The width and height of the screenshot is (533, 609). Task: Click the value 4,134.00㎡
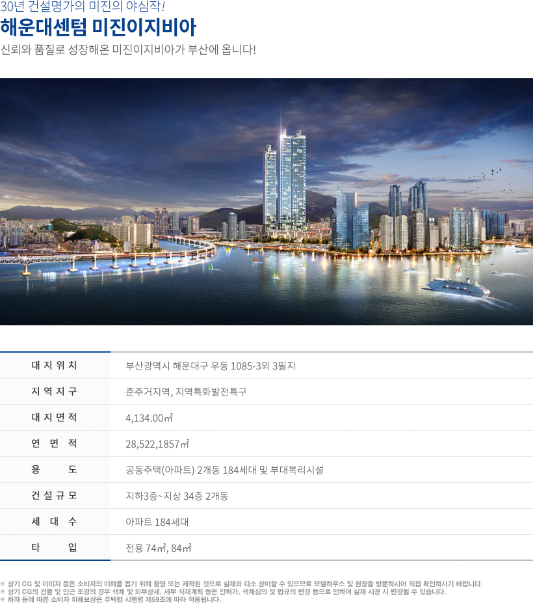click(x=149, y=418)
